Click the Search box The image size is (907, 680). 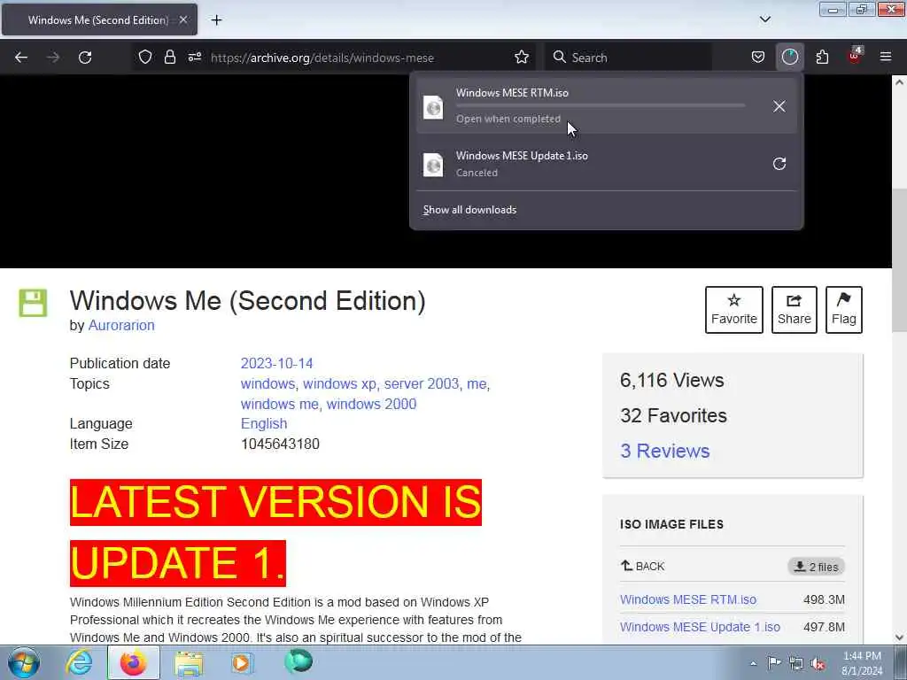click(630, 58)
